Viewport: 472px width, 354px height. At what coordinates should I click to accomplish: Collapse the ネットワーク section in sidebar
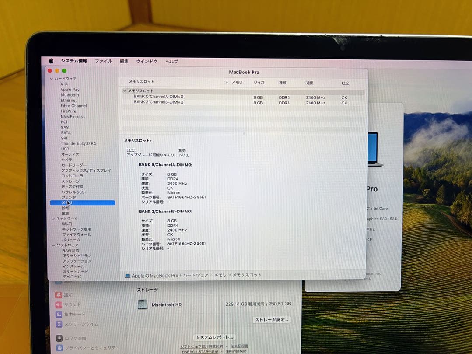tap(53, 219)
